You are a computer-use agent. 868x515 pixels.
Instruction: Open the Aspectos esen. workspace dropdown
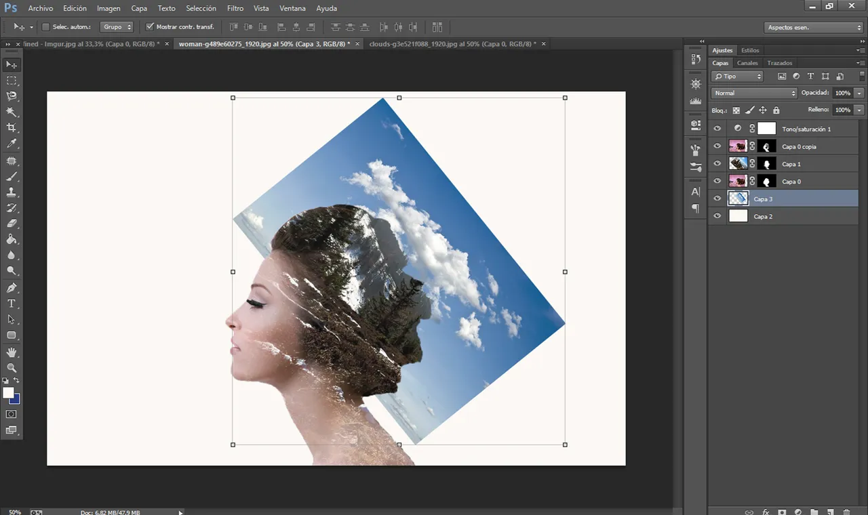point(814,27)
